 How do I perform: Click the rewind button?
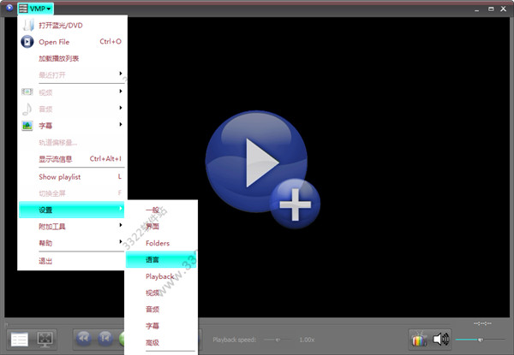(84, 338)
